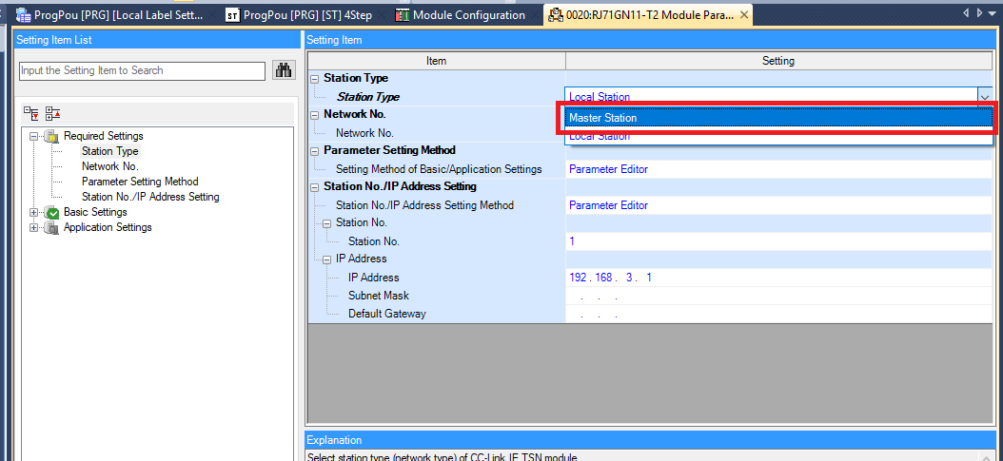Collapse the Parameter Setting Method group
Viewport: 1003px width, 461px height.
pyautogui.click(x=314, y=151)
